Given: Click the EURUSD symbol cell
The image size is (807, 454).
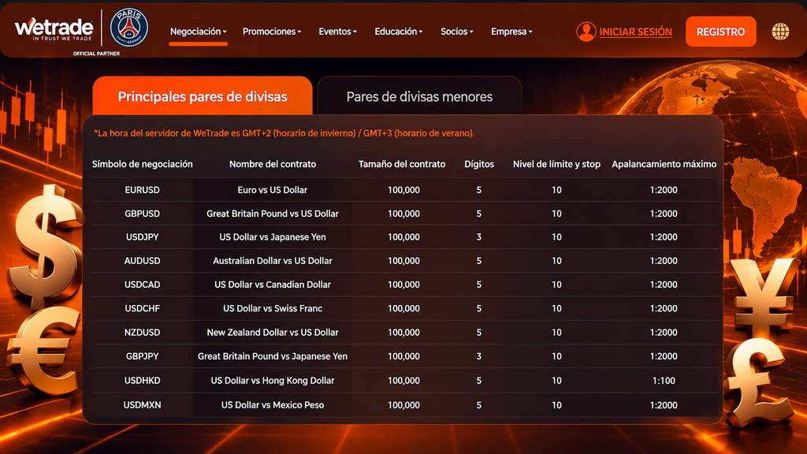Looking at the screenshot, I should point(142,190).
